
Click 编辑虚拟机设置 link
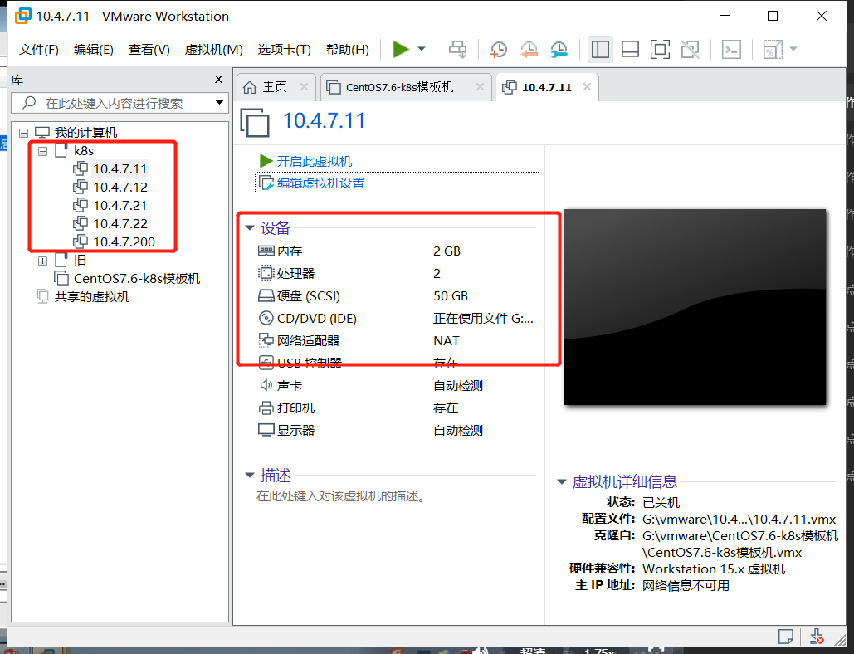point(320,183)
